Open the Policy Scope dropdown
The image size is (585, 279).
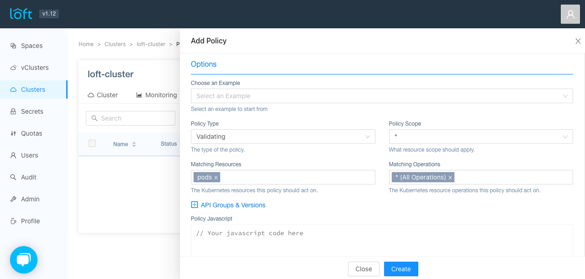480,137
